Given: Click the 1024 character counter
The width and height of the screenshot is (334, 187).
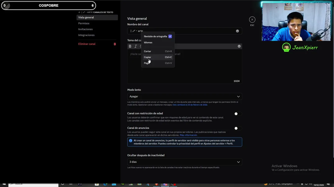Looking at the screenshot, I should (236, 81).
